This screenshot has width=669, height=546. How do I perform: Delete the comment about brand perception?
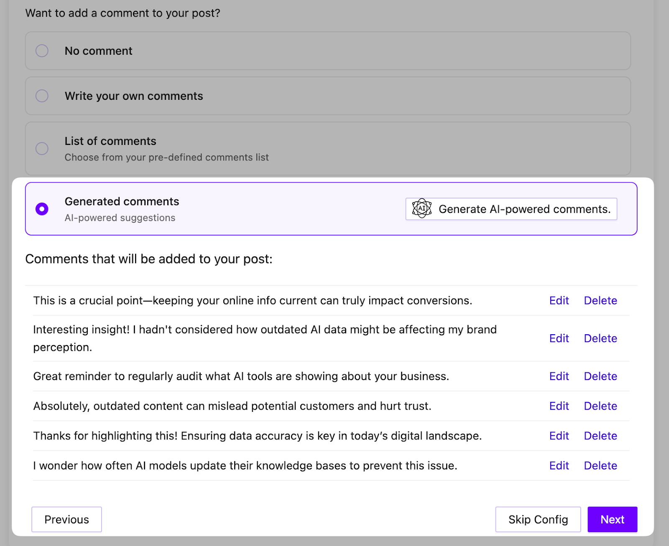tap(600, 338)
